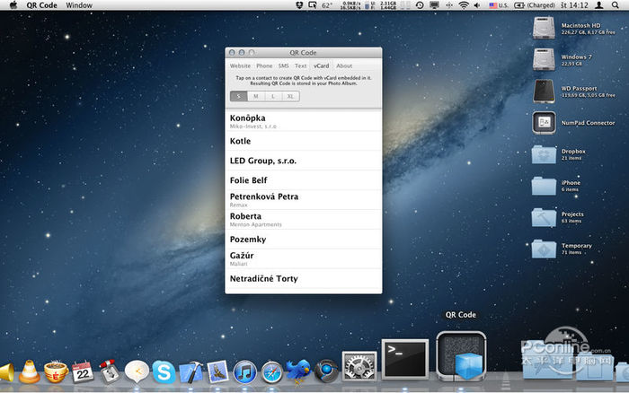629x393 pixels.
Task: Switch to the Website tab
Action: click(240, 65)
